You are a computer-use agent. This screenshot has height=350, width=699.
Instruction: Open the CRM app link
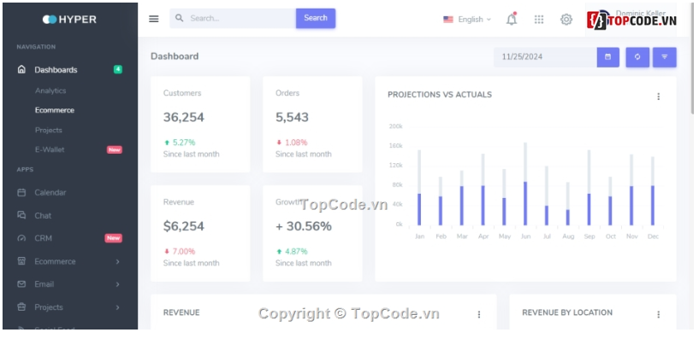pyautogui.click(x=44, y=238)
